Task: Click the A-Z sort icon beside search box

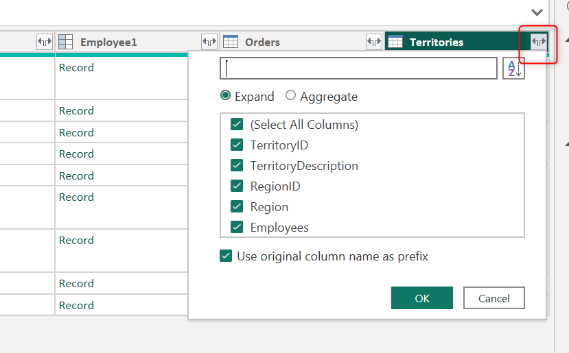Action: tap(513, 69)
